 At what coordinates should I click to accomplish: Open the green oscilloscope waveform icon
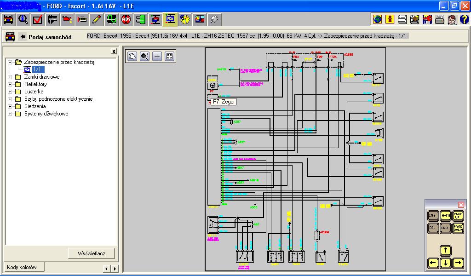pos(111,19)
